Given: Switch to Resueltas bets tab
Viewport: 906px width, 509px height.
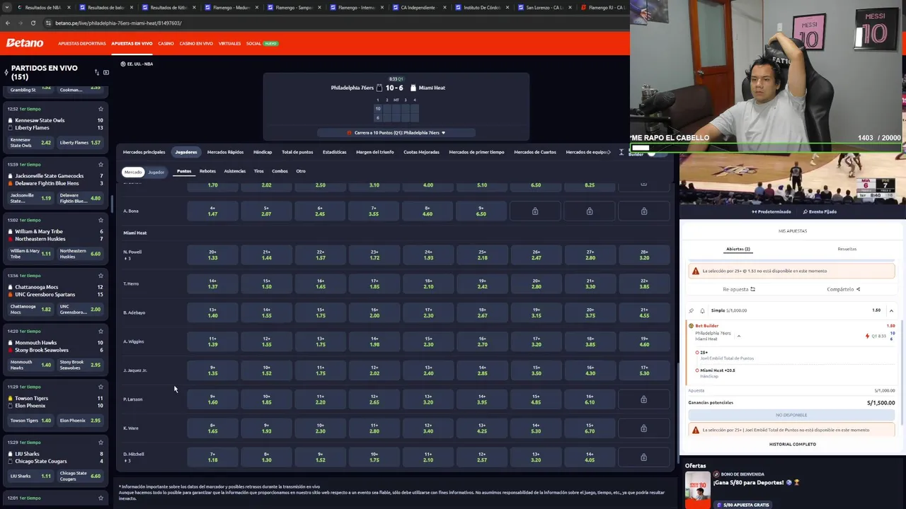Looking at the screenshot, I should pos(847,249).
